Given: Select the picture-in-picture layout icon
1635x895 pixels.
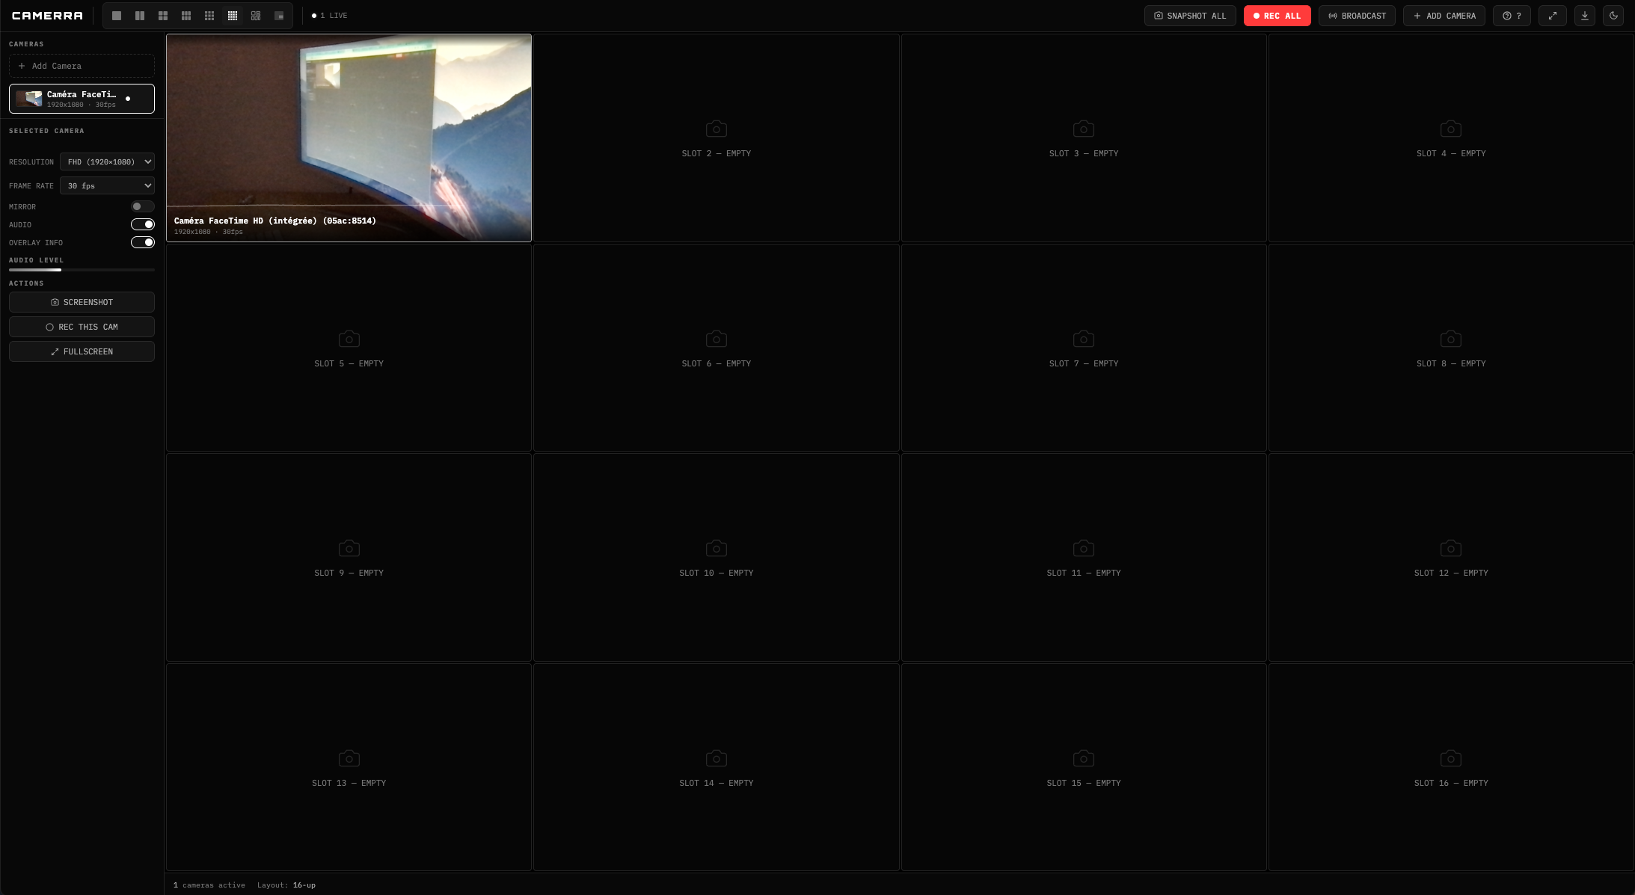Looking at the screenshot, I should pyautogui.click(x=279, y=16).
